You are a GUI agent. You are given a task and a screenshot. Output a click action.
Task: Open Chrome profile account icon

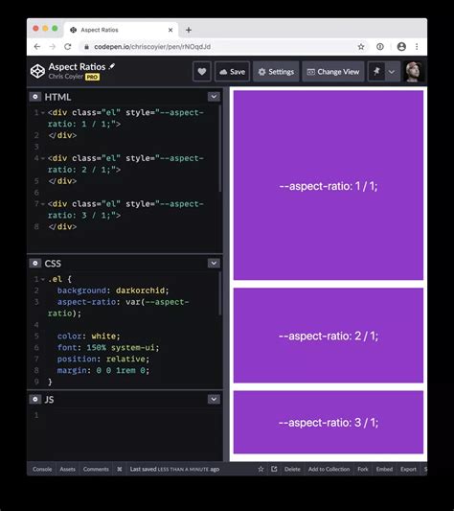click(401, 47)
